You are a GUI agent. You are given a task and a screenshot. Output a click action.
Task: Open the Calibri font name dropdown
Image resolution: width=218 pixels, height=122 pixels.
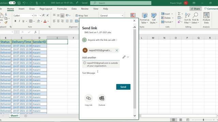click(x=32, y=16)
